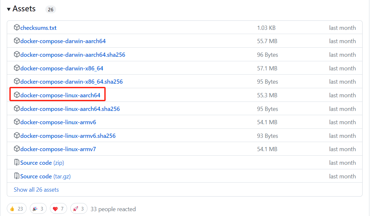
Task: Click archive icon beside Source code (tar.gz)
Action: click(x=17, y=176)
